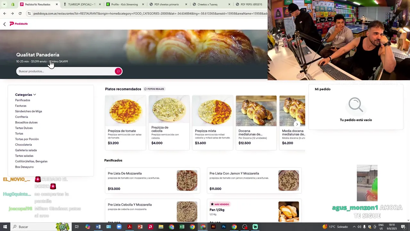This screenshot has width=410, height=231.
Task: Select the Facturas category
Action: tap(20, 106)
